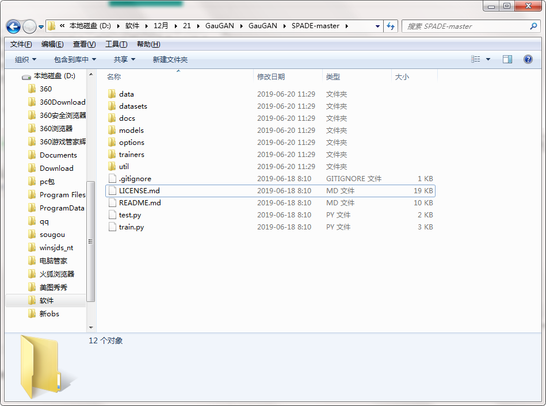Sort by 类型 column header
The width and height of the screenshot is (546, 406).
tap(333, 77)
